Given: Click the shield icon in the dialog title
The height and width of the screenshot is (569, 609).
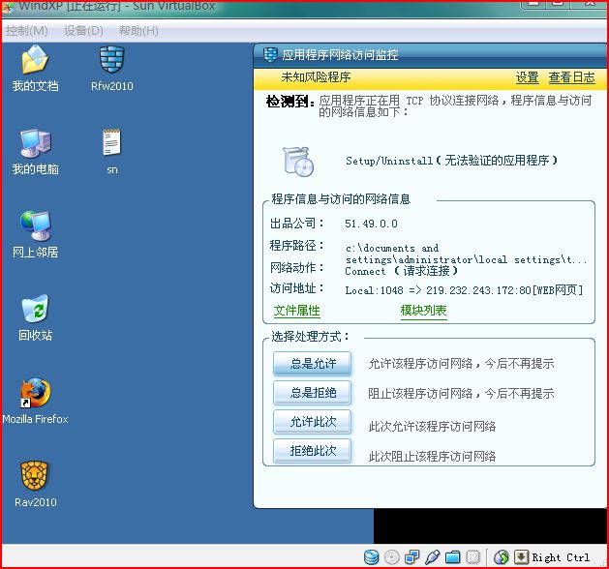Looking at the screenshot, I should (x=270, y=55).
